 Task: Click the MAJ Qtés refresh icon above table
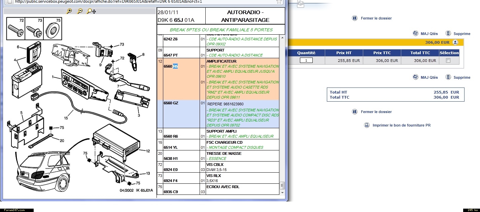[415, 33]
